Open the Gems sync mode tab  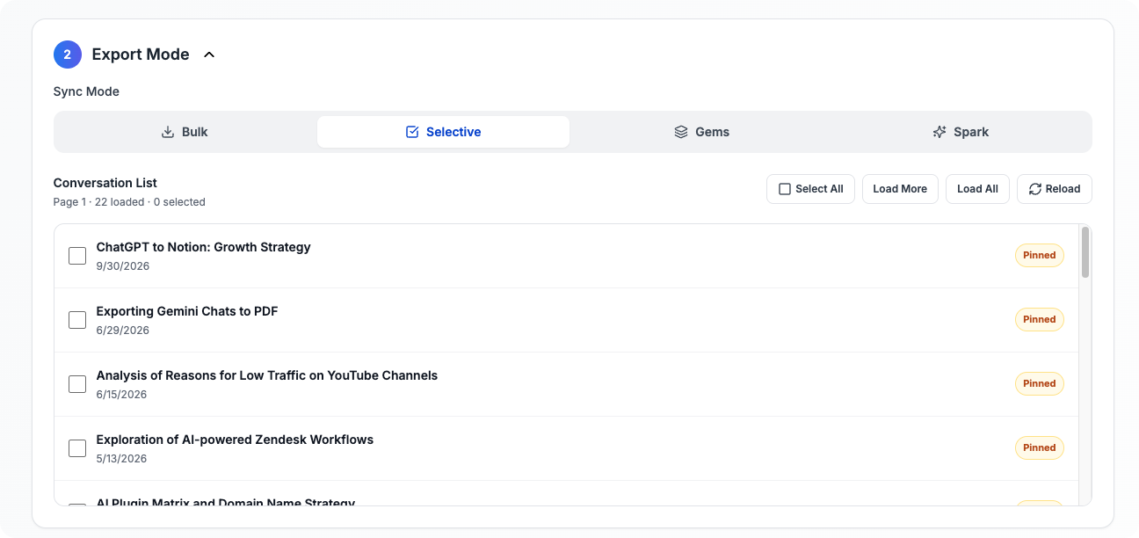point(701,132)
